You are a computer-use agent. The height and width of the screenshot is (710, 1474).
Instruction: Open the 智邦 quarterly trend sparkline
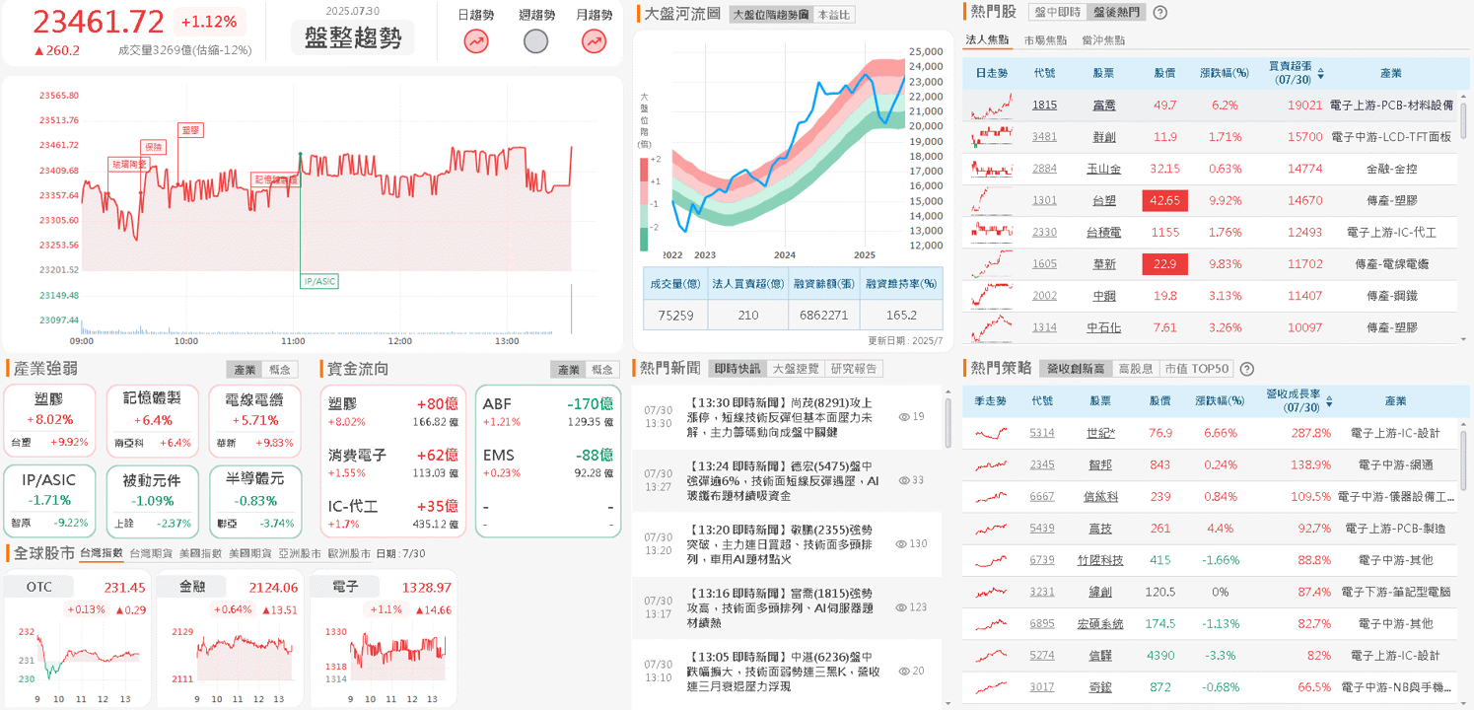(x=992, y=464)
